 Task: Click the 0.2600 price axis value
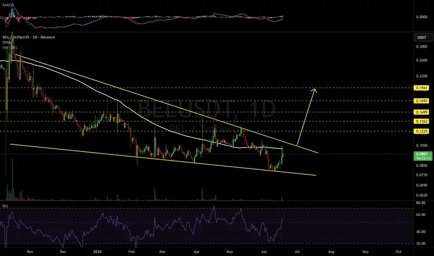pyautogui.click(x=421, y=61)
